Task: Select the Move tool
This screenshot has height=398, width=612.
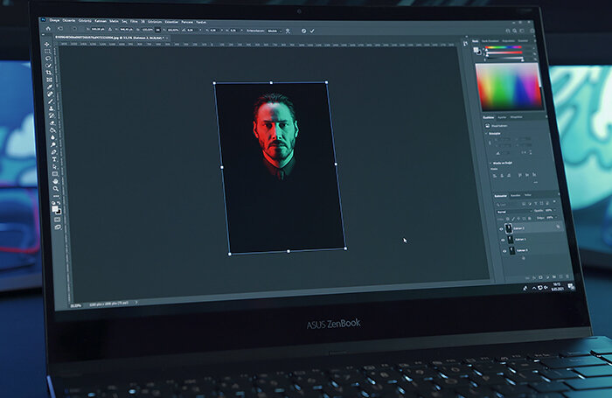Action: pyautogui.click(x=46, y=44)
